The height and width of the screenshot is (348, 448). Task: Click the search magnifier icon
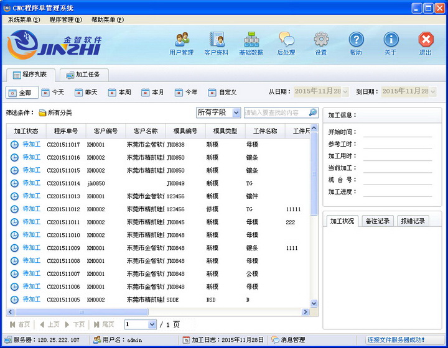[313, 112]
